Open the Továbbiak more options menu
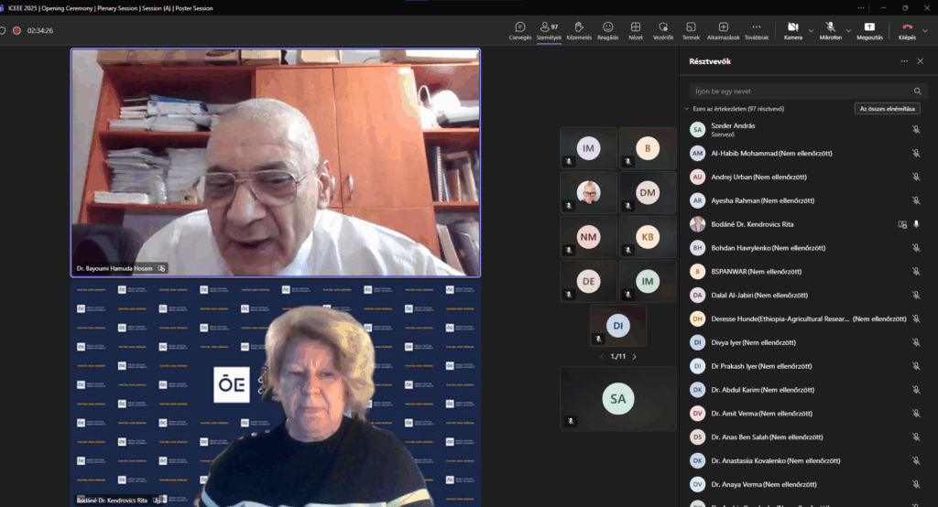This screenshot has width=938, height=507. pyautogui.click(x=756, y=28)
